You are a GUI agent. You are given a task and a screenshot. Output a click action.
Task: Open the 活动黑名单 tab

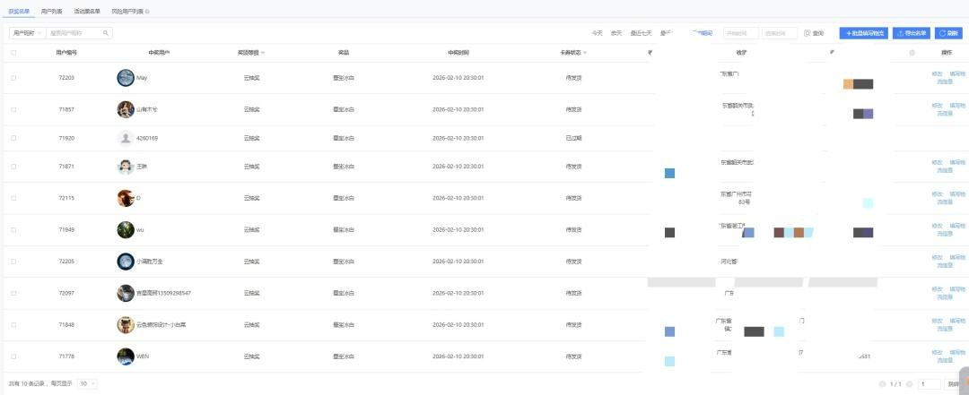(x=87, y=12)
